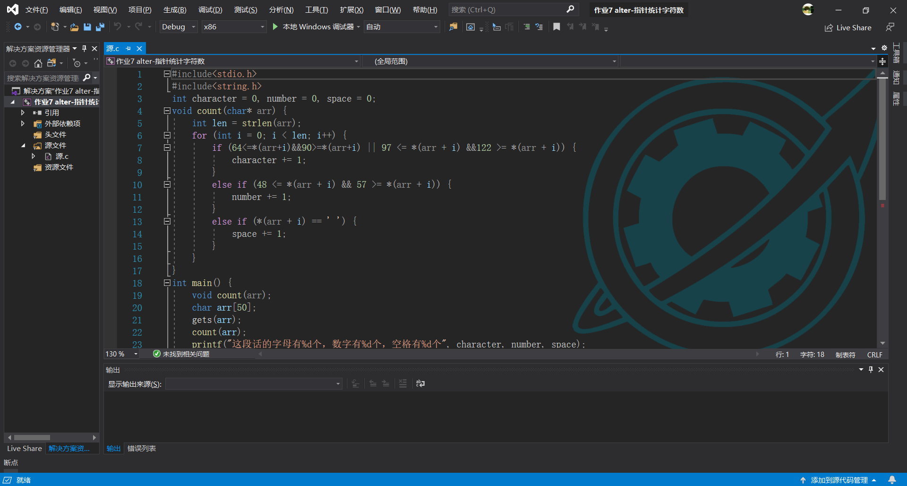Click the Home icon in Solution Explorer
The width and height of the screenshot is (907, 486).
(38, 63)
